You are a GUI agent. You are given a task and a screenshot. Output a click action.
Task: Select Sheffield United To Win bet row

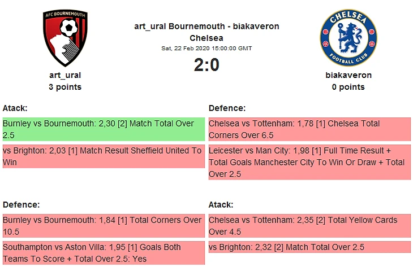(103, 156)
